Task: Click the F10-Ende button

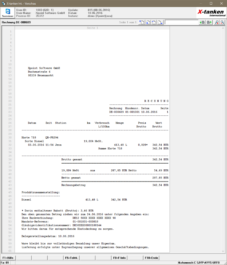Action: [x=151, y=258]
